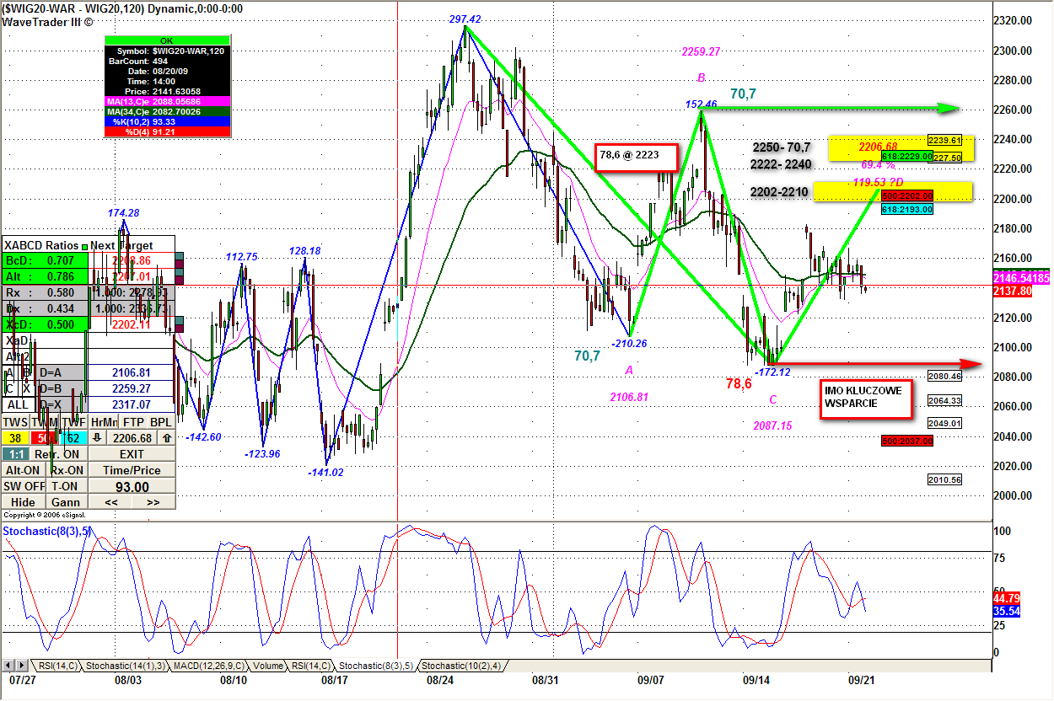Click the green square before Next Target

[85, 246]
